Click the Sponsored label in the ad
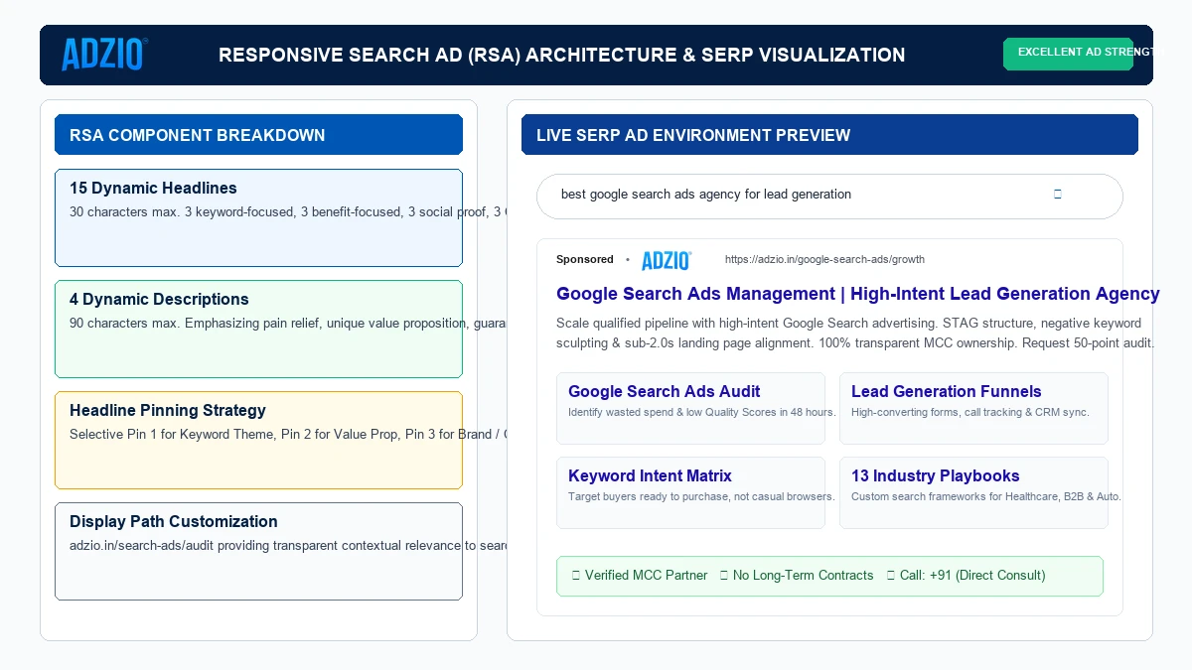Image resolution: width=1192 pixels, height=670 pixels. [x=585, y=260]
